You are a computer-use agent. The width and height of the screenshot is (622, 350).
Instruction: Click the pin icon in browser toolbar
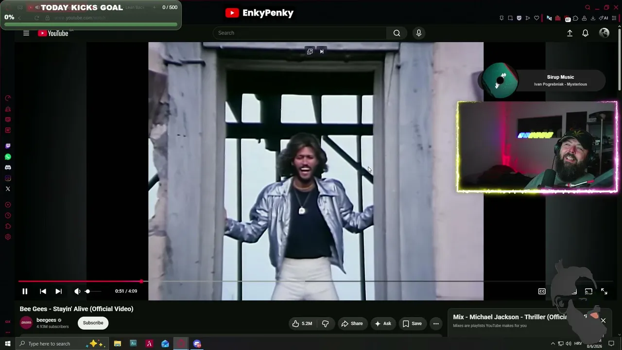point(501,18)
